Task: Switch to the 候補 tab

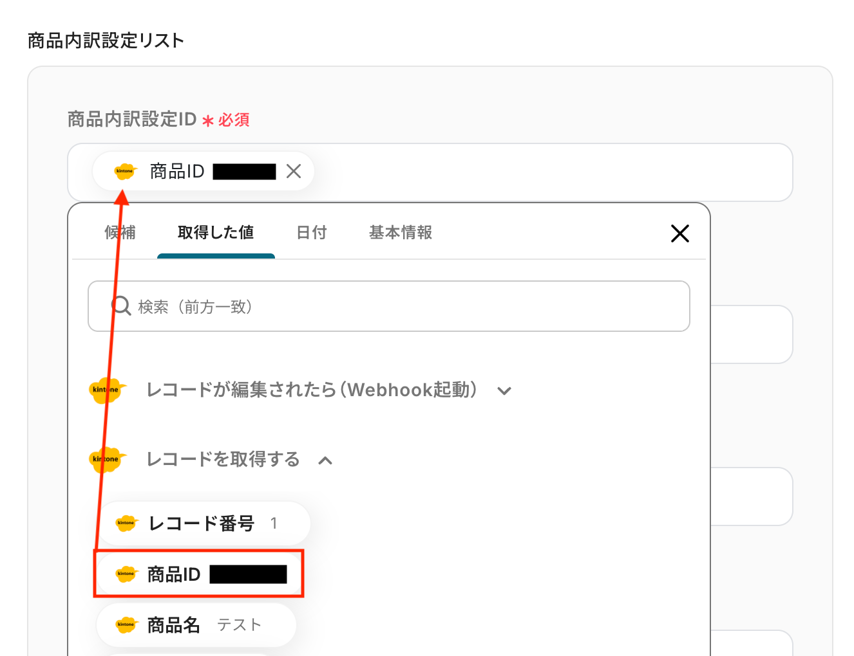Action: pos(120,233)
